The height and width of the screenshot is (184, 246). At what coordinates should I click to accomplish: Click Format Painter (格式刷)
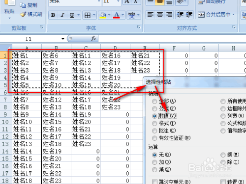pos(31,14)
